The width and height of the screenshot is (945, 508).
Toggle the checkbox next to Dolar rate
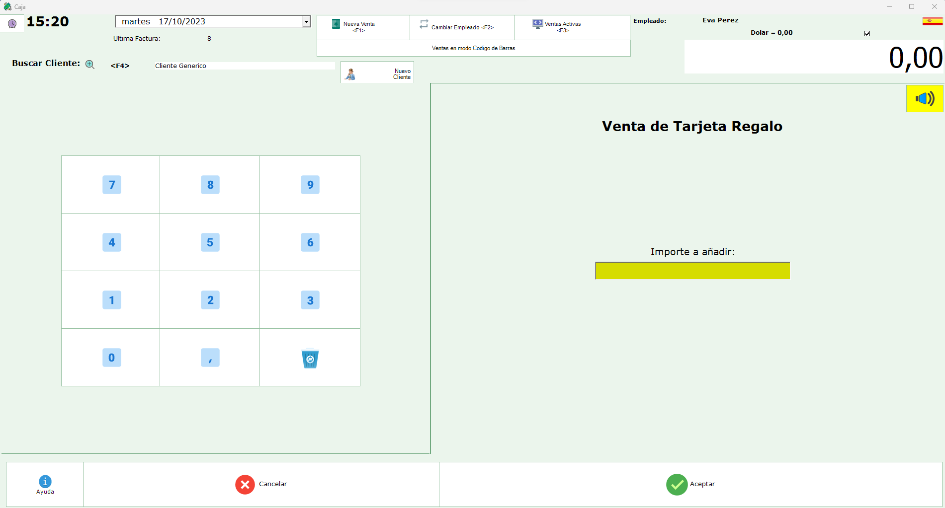pyautogui.click(x=867, y=34)
